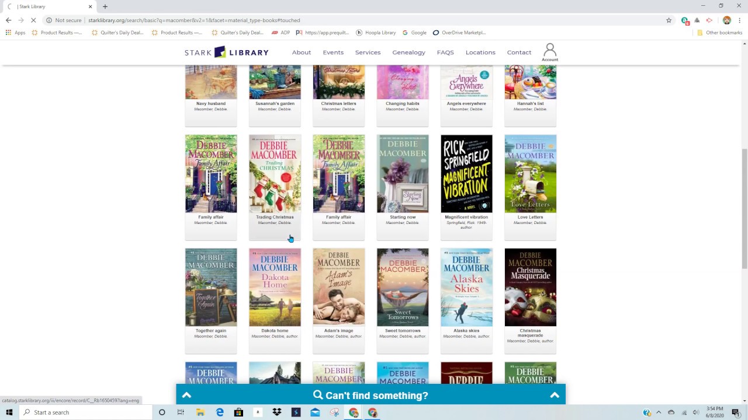Click the Stark Library logo

pos(227,52)
